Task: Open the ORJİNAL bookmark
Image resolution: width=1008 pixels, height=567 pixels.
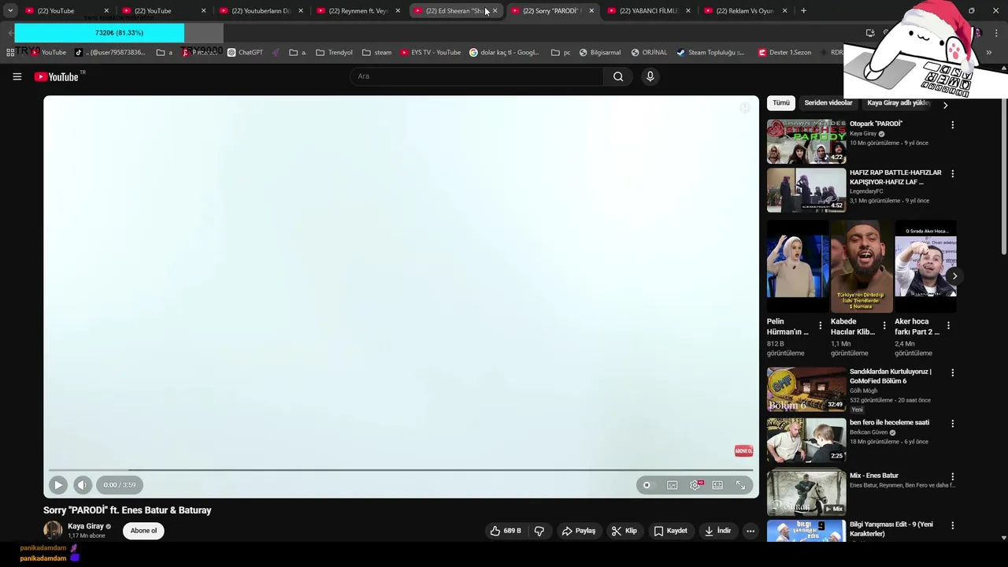Action: (x=649, y=53)
